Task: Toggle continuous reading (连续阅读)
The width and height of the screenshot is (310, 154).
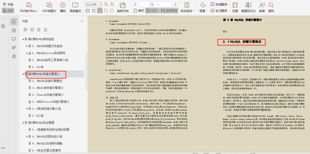Action: (x=169, y=10)
